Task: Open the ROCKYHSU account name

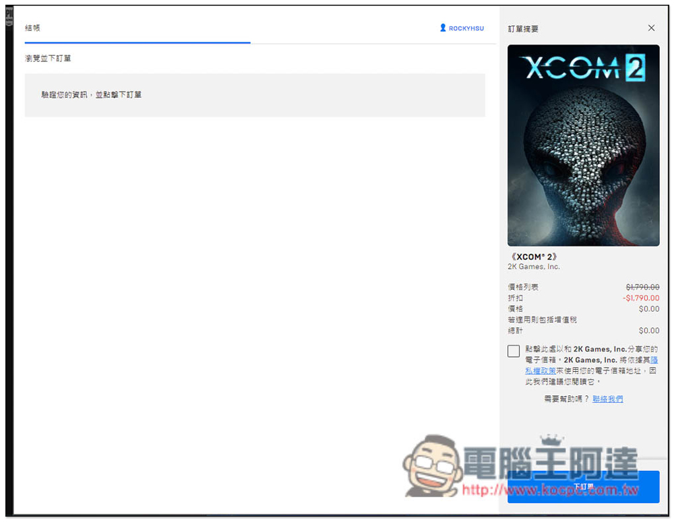Action: 466,28
